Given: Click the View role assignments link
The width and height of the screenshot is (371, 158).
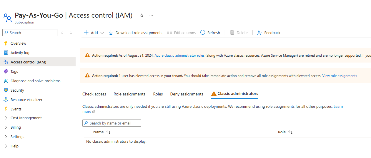Looking at the screenshot, I should 340,76.
